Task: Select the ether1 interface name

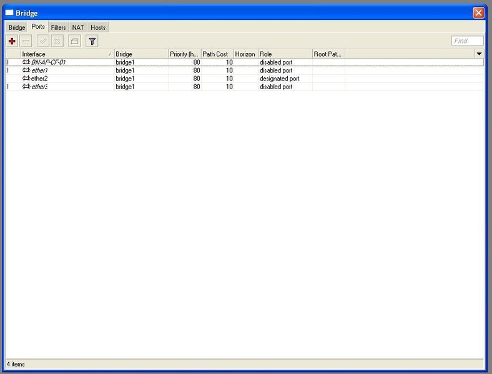Action: (x=39, y=70)
